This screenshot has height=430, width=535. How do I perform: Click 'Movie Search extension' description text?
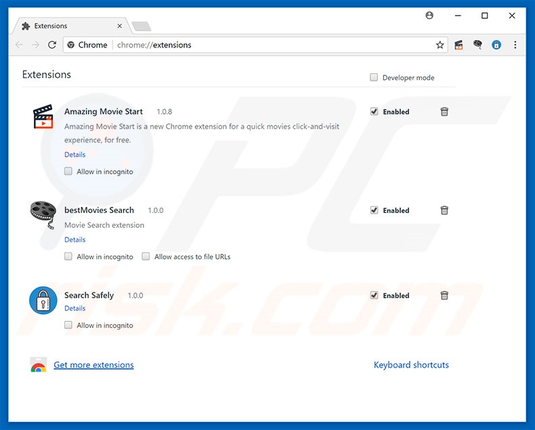coord(104,225)
